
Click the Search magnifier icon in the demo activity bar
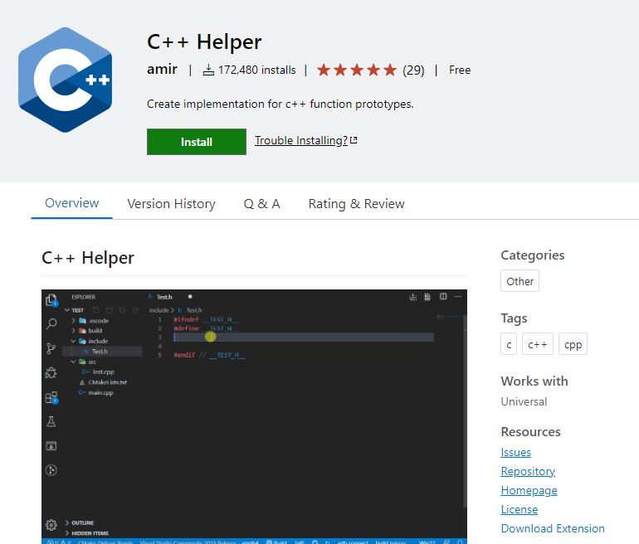click(51, 324)
